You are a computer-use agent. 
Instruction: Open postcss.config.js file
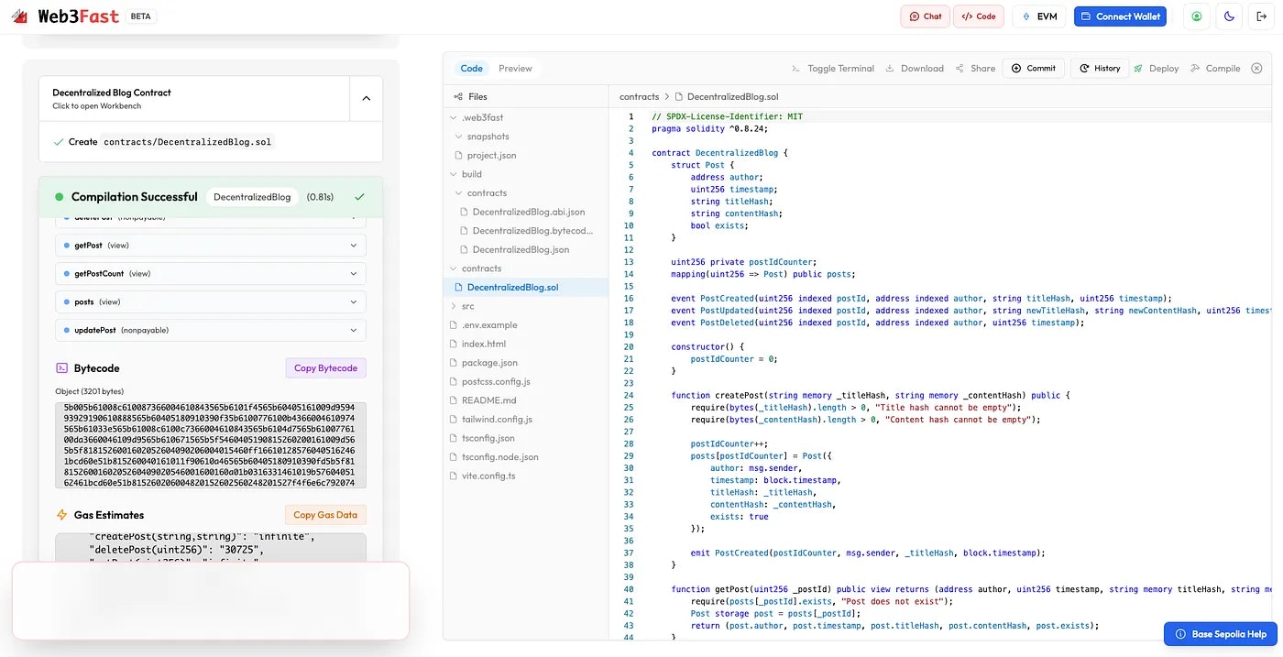pos(525,381)
